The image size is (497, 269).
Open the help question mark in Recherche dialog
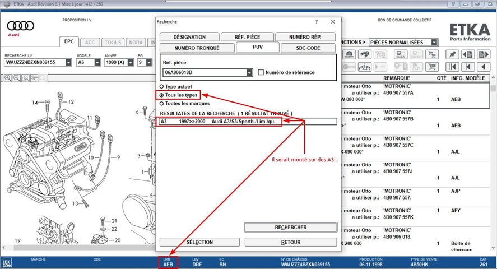point(317,21)
